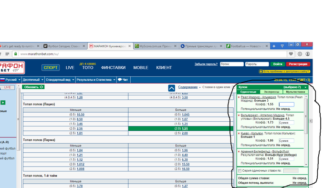Click the left sidebar scrollbar thumb

pyautogui.click(x=18, y=119)
